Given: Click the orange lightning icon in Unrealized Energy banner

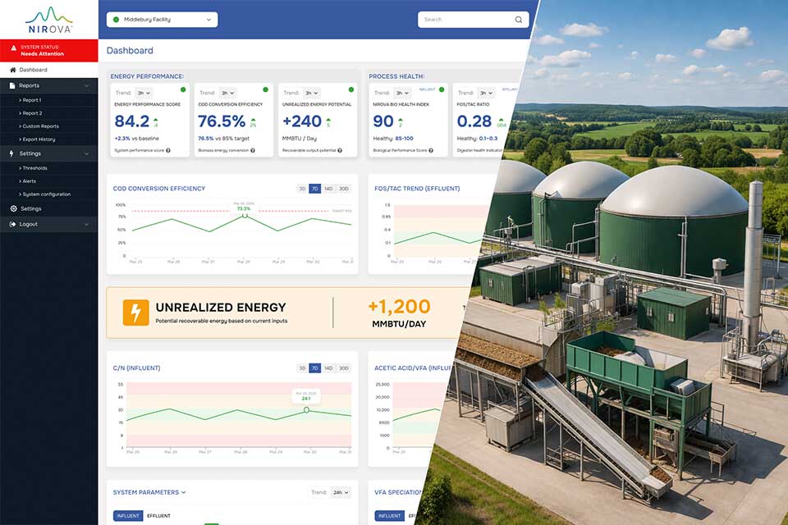Looking at the screenshot, I should click(135, 313).
